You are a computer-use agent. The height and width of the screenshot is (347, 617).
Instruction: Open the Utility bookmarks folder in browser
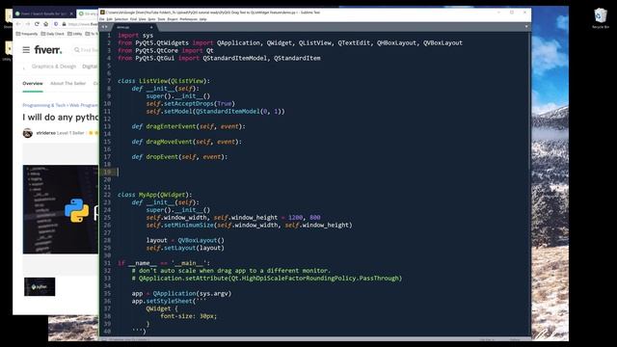(x=75, y=34)
